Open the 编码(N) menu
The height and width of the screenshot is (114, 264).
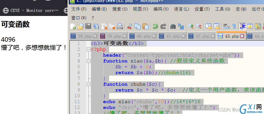click(161, 9)
